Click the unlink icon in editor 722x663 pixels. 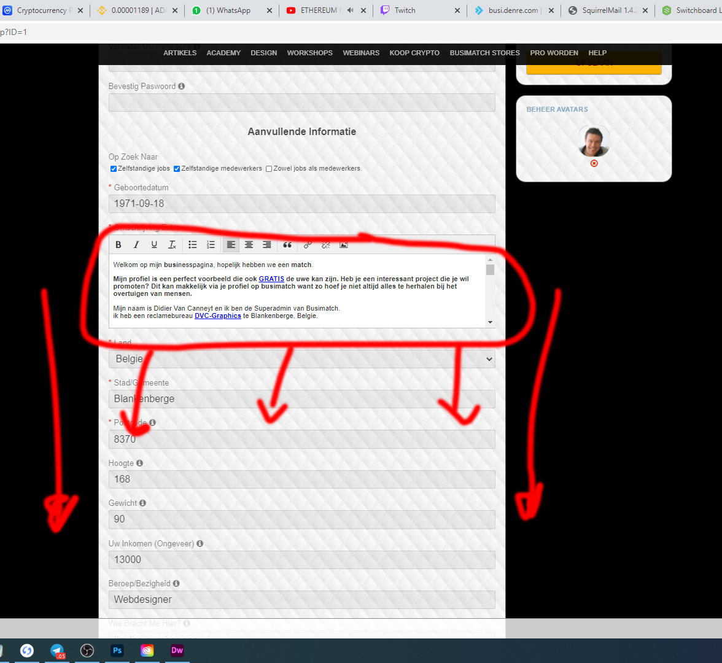point(325,244)
